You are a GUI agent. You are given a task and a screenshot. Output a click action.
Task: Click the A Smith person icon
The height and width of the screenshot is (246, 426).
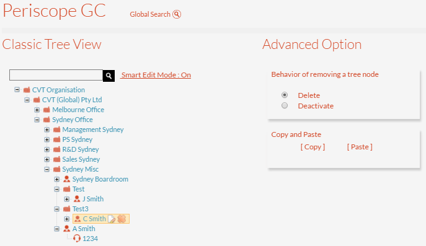(66, 229)
